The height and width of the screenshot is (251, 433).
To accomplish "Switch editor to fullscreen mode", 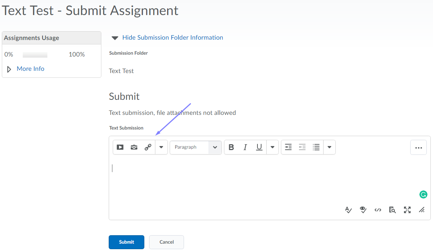I will tap(407, 210).
